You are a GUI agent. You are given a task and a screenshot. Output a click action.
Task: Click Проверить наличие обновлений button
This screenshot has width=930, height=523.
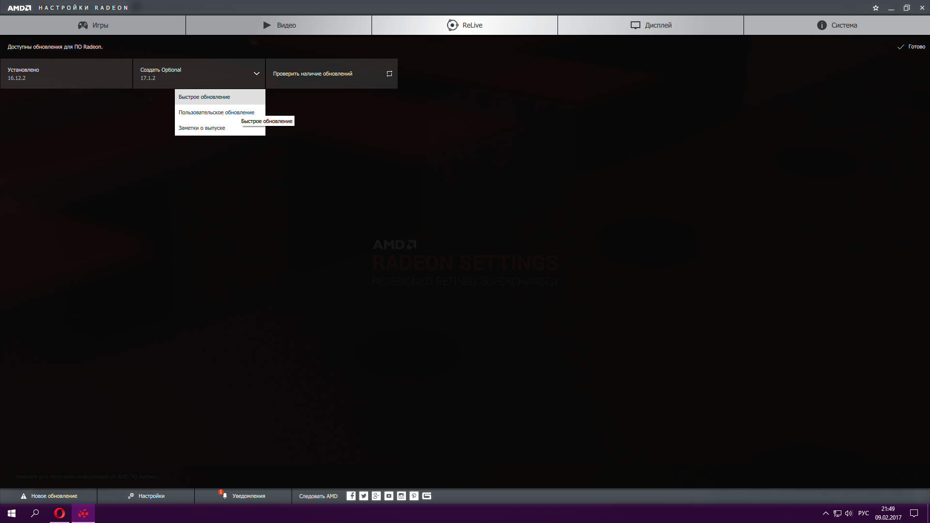pos(332,74)
